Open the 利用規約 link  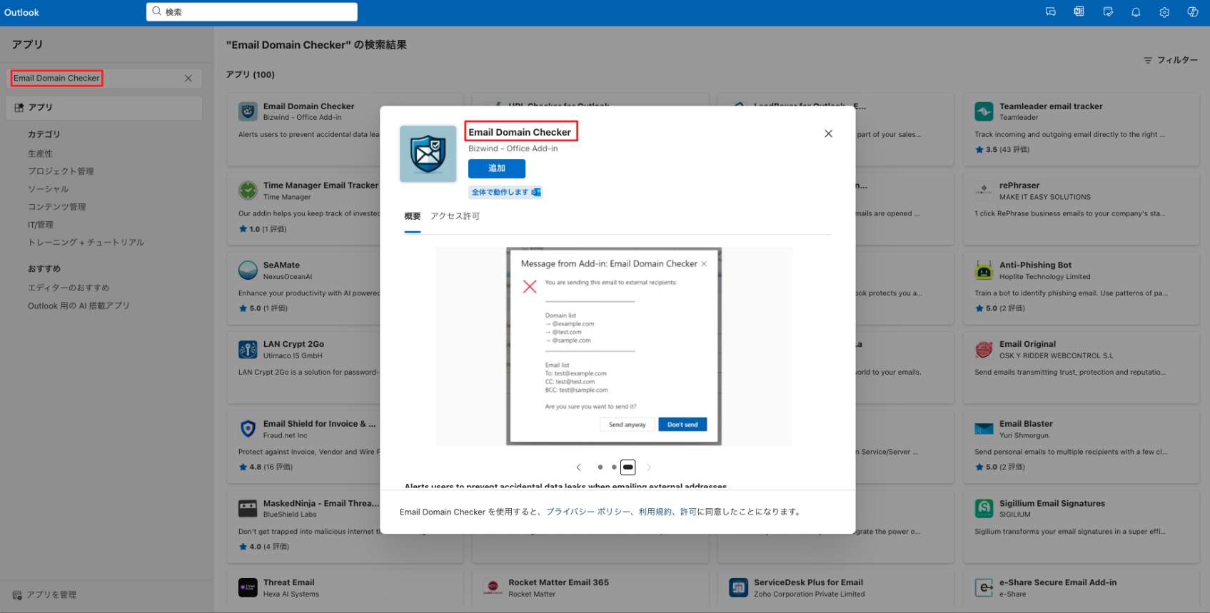(655, 512)
